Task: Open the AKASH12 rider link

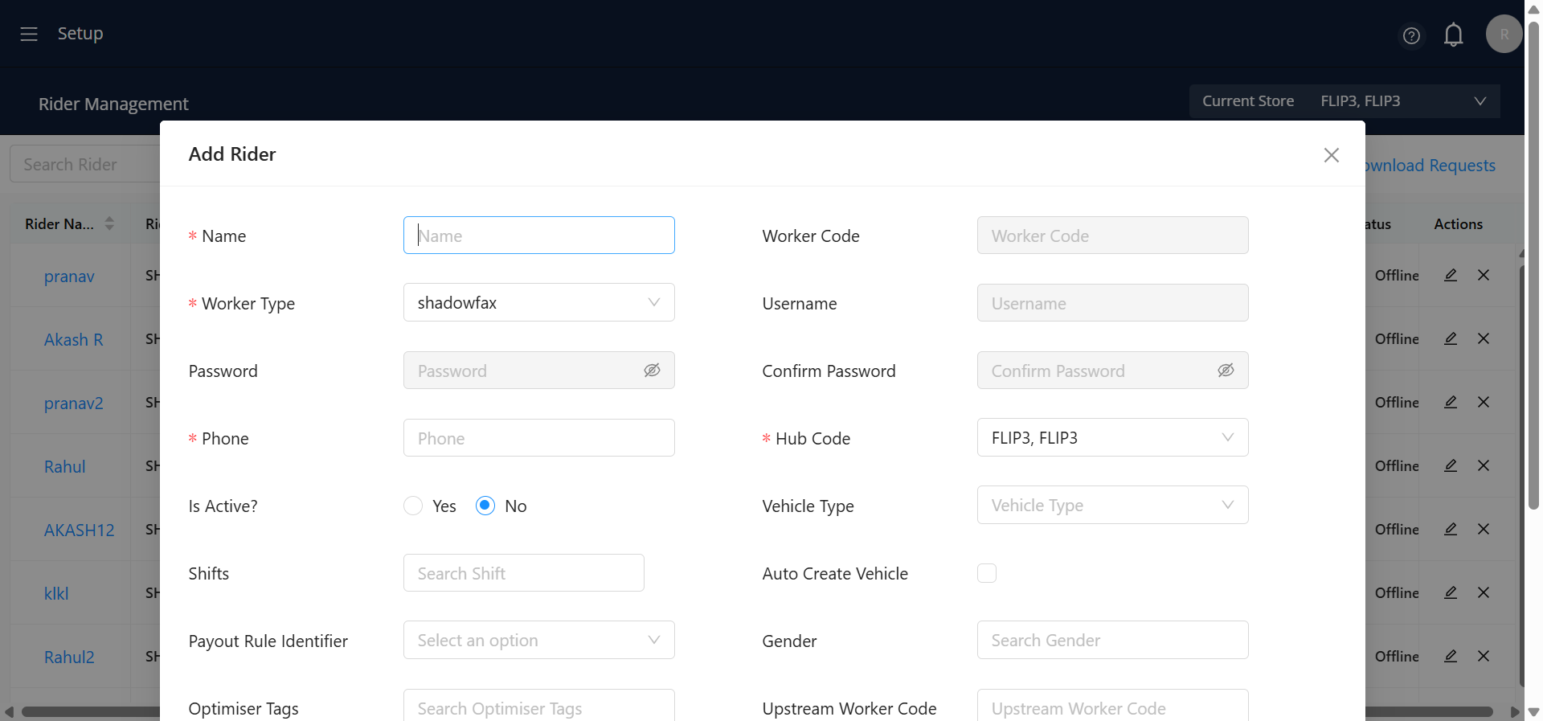Action: click(79, 530)
